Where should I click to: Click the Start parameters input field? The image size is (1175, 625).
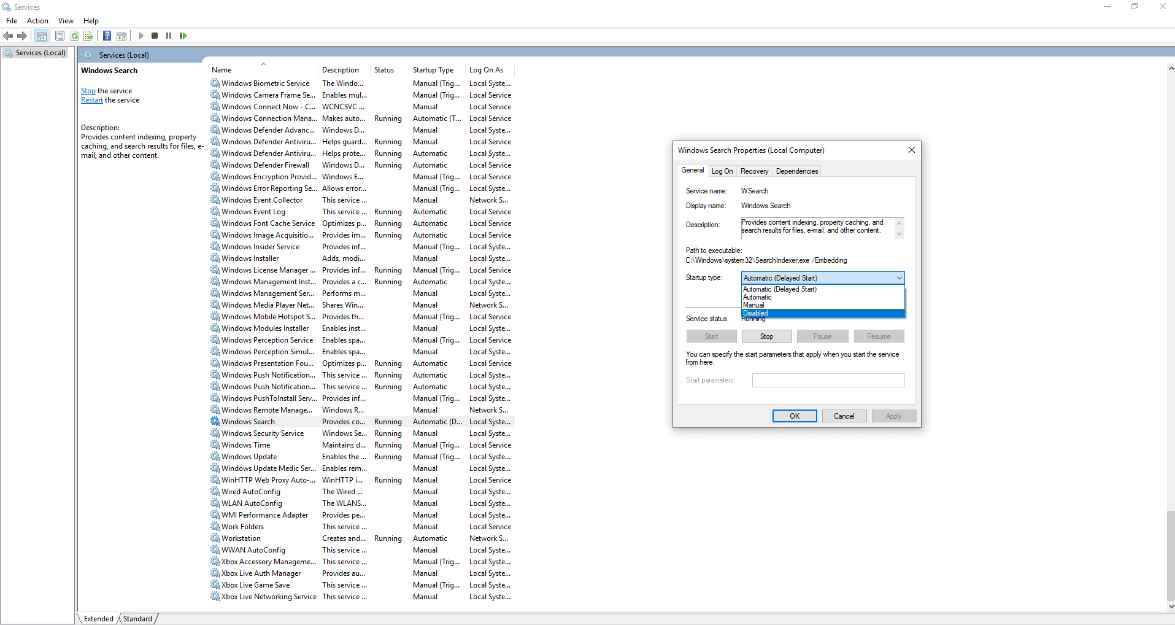[x=828, y=381]
